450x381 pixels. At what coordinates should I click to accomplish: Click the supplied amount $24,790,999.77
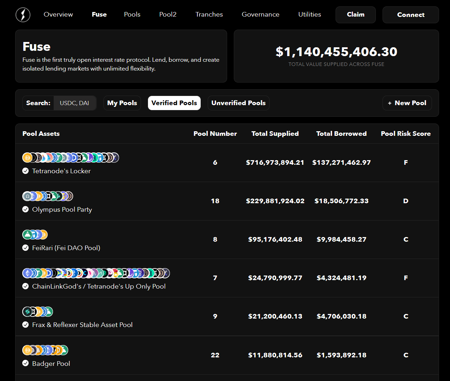pos(275,278)
